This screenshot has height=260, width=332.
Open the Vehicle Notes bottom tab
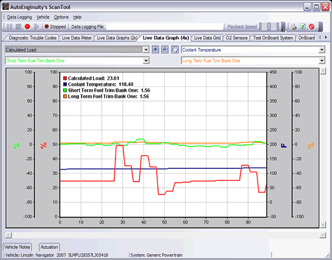tap(17, 247)
